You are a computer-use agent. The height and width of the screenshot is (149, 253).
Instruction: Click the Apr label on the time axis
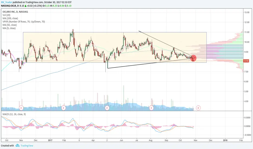click(x=93, y=140)
